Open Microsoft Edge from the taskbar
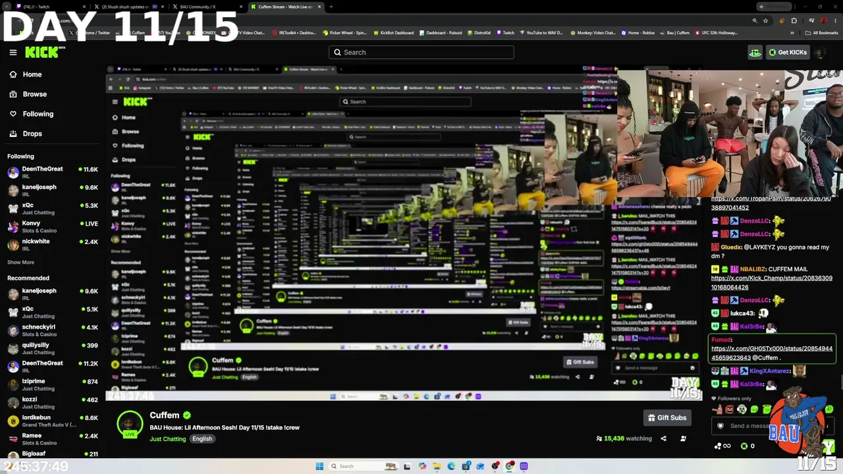843x474 pixels. (451, 466)
